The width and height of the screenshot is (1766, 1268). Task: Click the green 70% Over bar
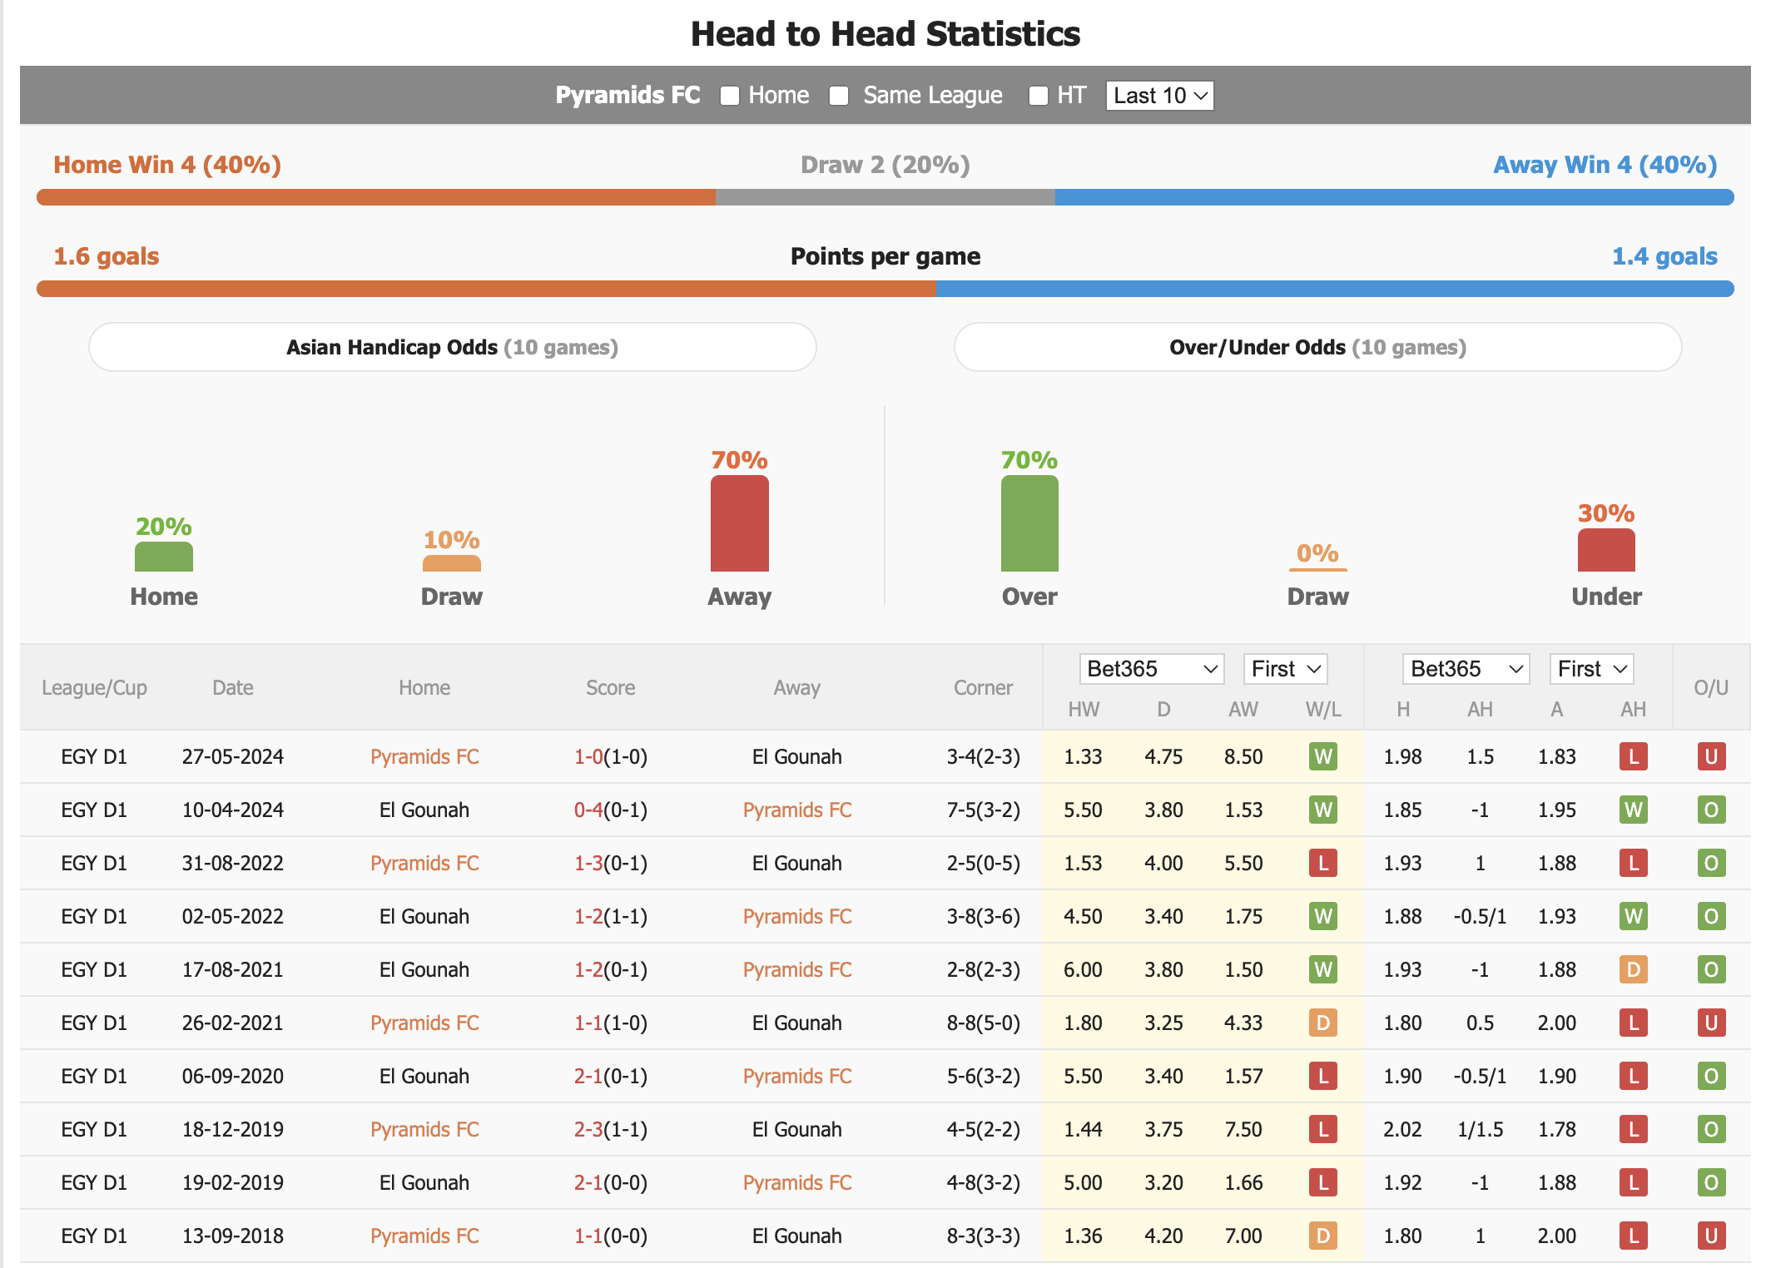[x=1029, y=523]
